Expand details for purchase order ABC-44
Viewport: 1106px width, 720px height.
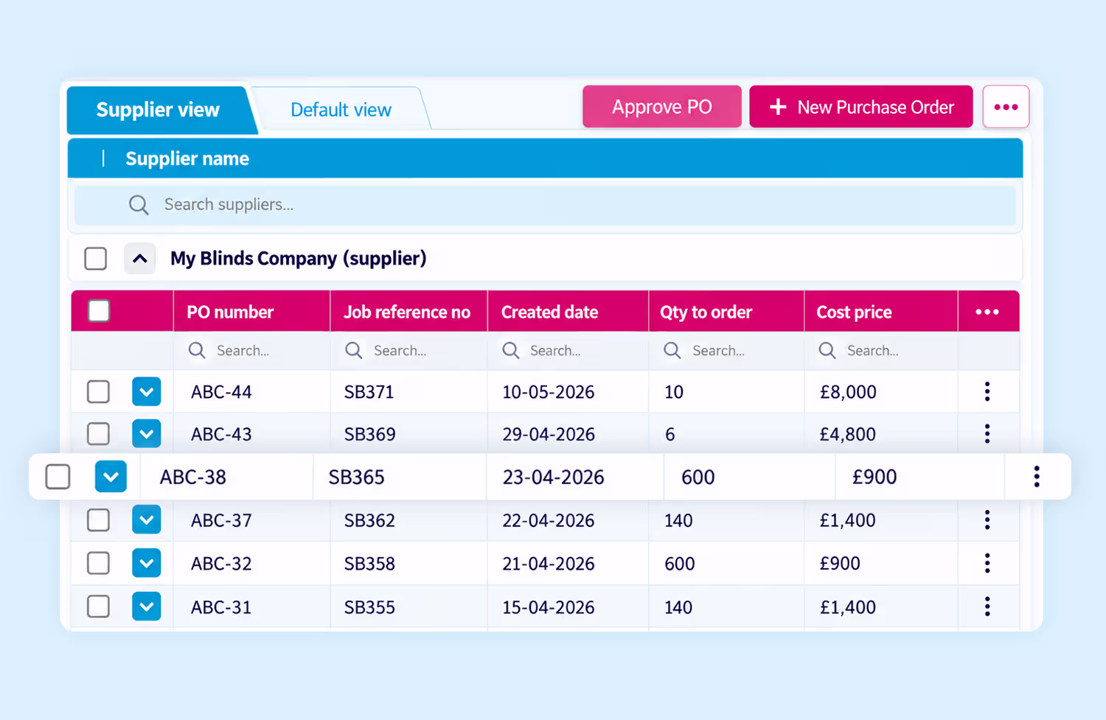click(147, 391)
